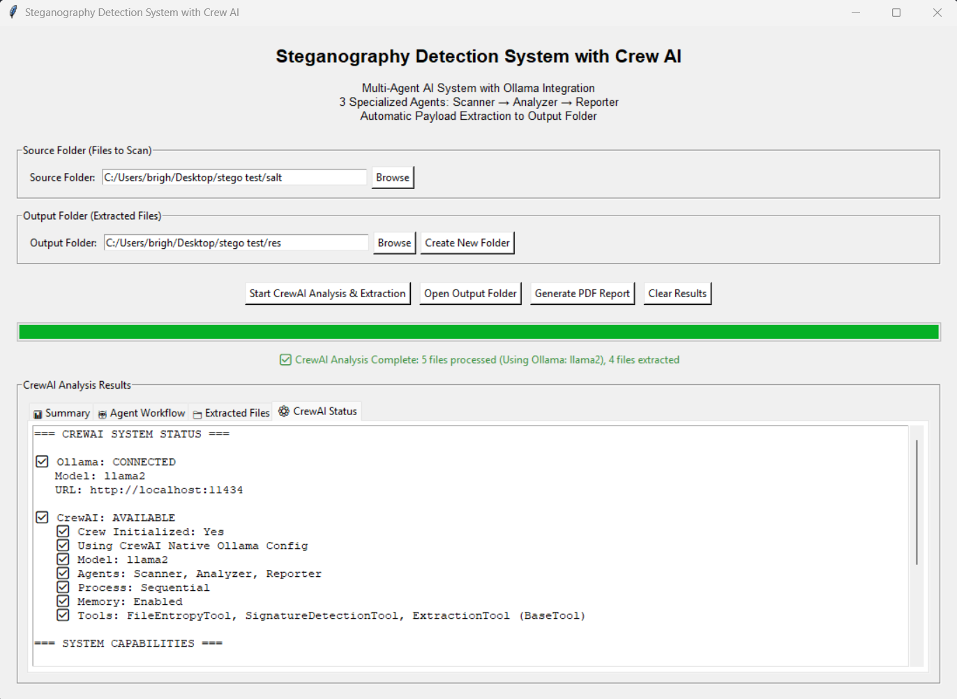
Task: Click the checkmark beside Memory: Enabled
Action: click(x=63, y=601)
